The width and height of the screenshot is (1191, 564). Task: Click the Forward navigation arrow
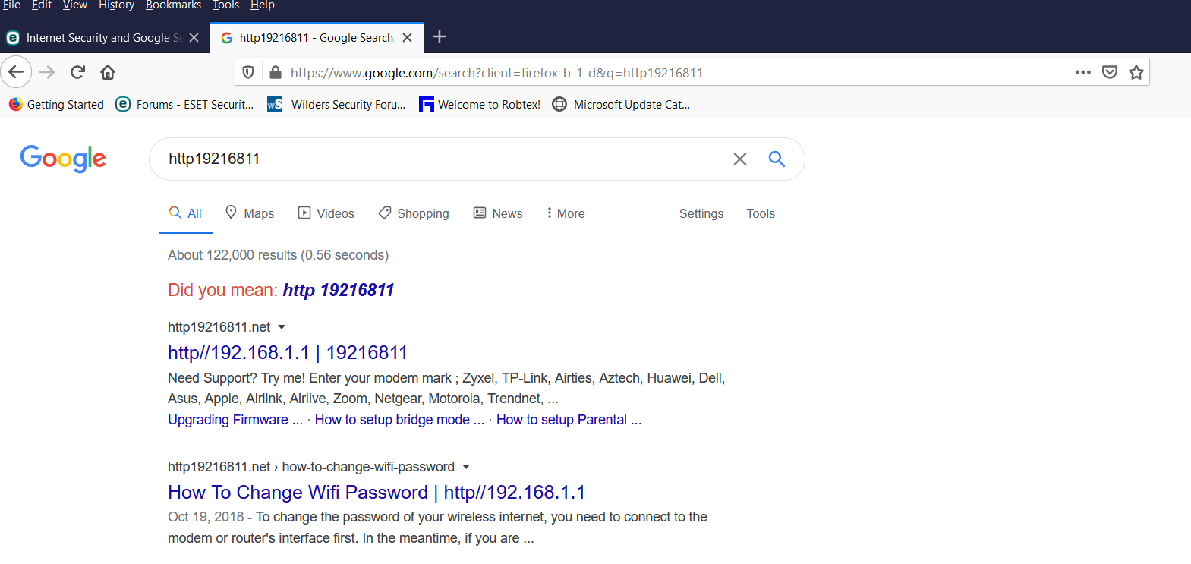[47, 72]
